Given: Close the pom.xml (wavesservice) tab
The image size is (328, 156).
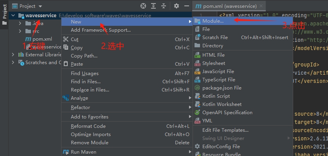Looking at the screenshot, I should point(261,6).
